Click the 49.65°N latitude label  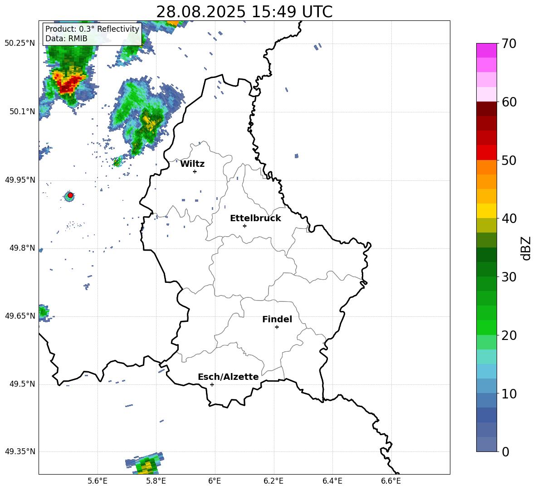[20, 316]
